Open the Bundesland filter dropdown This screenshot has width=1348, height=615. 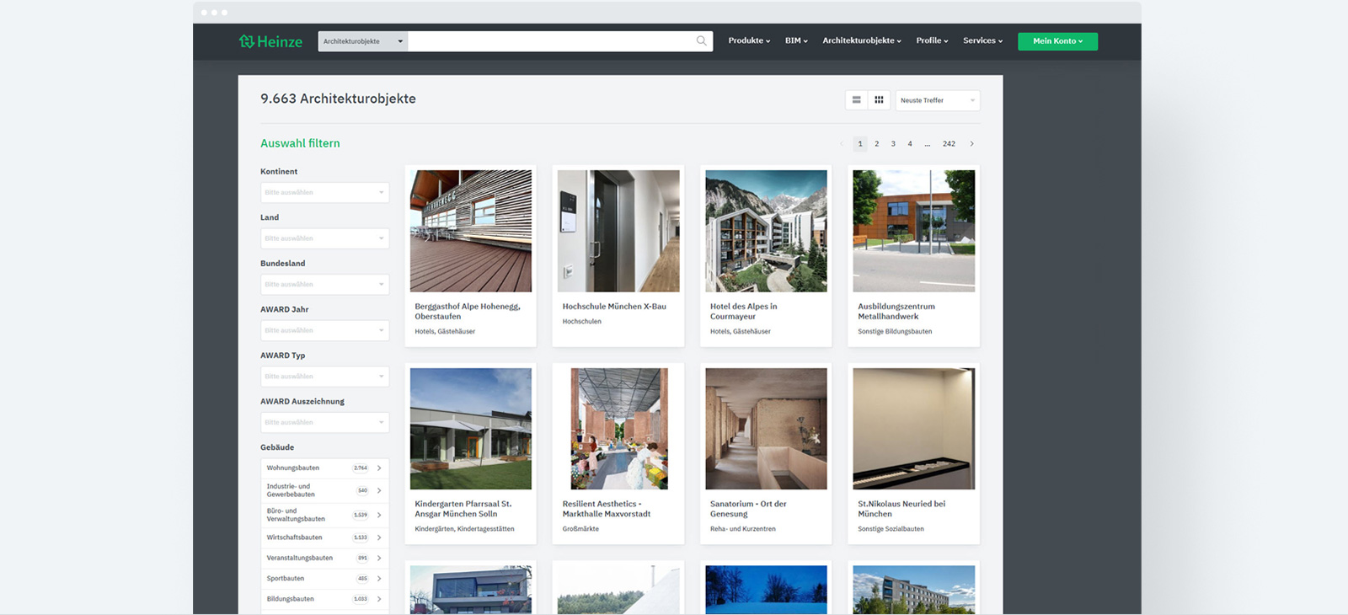click(324, 285)
